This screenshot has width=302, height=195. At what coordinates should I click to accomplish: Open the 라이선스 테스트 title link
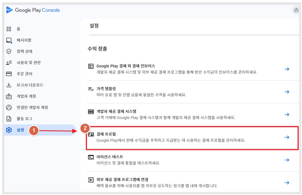(x=110, y=157)
